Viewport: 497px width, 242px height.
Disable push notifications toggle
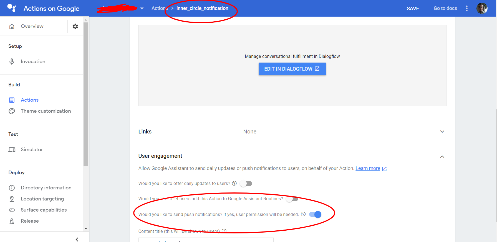click(315, 214)
